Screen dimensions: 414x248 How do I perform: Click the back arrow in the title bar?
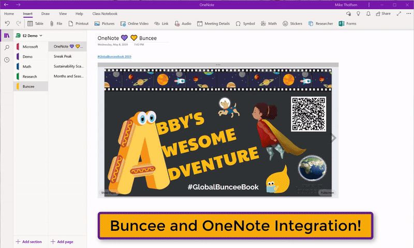point(6,5)
